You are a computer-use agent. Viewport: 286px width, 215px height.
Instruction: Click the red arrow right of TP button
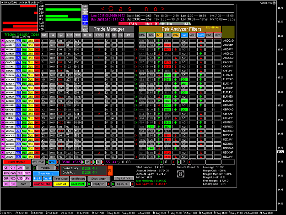(92, 162)
